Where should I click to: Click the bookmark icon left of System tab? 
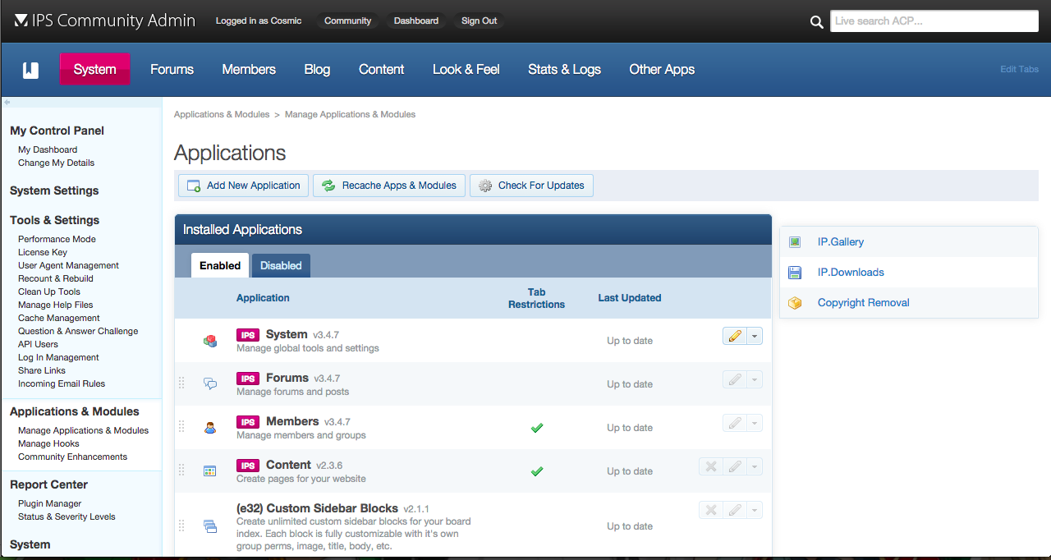tap(30, 70)
